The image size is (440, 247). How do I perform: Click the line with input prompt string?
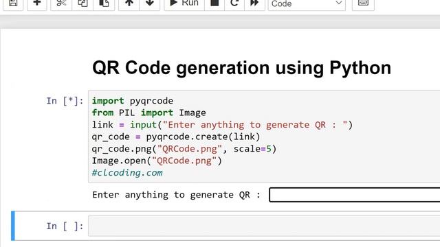(222, 125)
